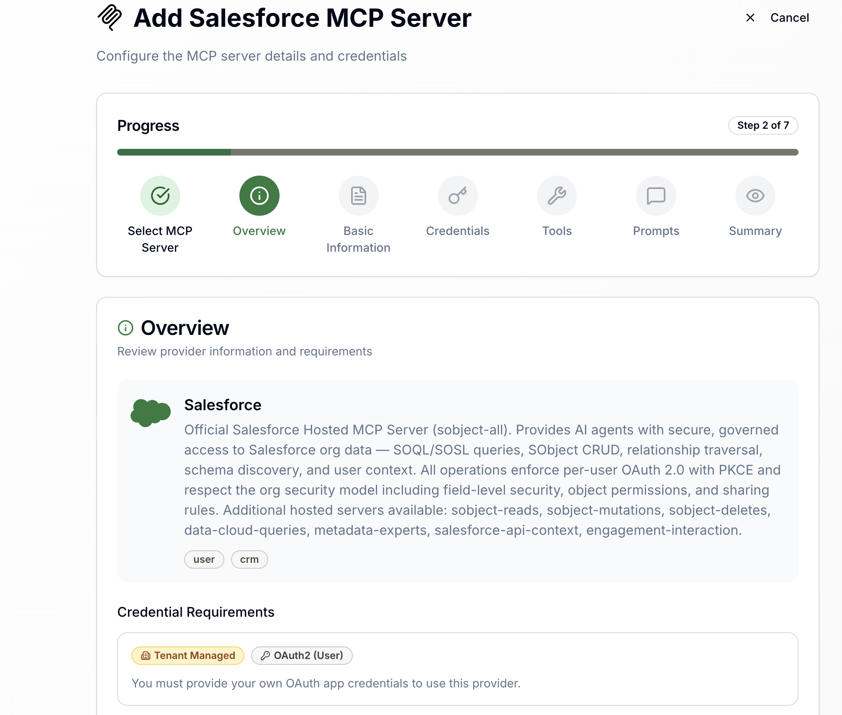
Task: Open the Basic Information document step icon
Action: click(x=358, y=196)
